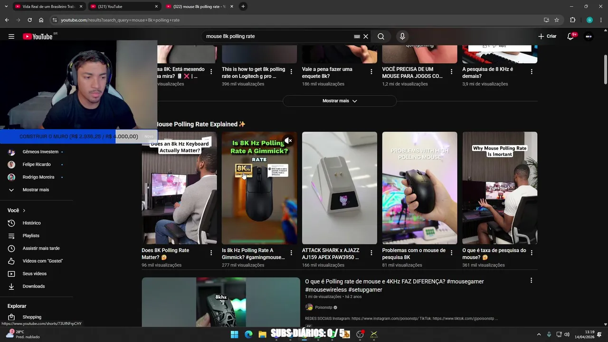Open the Criar create button
The height and width of the screenshot is (342, 608).
tap(547, 36)
